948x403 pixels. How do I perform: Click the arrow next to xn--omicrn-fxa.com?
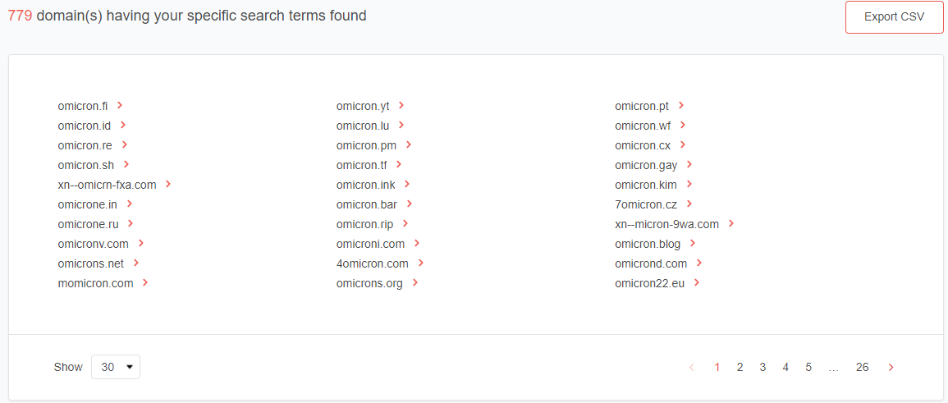[168, 184]
